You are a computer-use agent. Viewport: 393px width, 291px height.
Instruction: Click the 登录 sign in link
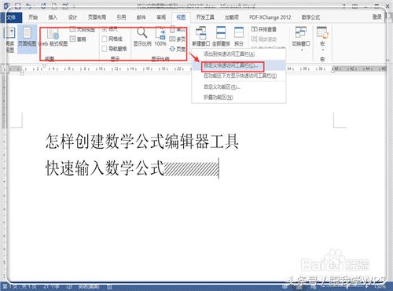[376, 17]
